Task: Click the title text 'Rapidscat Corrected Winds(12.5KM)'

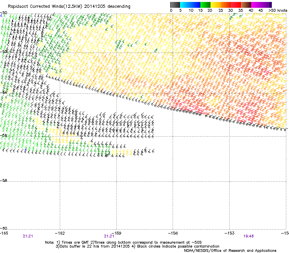Action: click(x=45, y=7)
